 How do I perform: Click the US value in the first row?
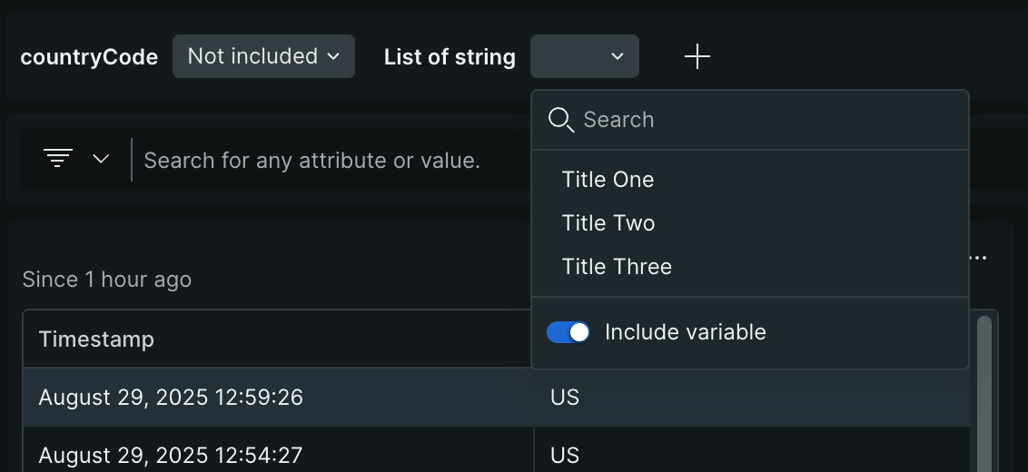coord(564,398)
